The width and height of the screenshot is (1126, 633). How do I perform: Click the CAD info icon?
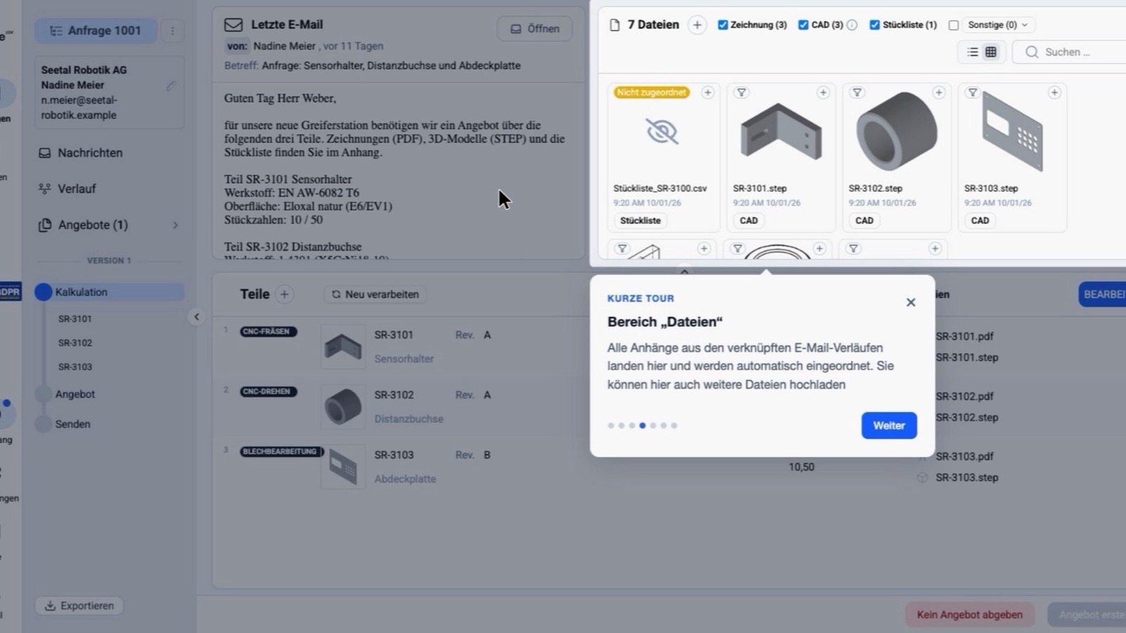852,25
